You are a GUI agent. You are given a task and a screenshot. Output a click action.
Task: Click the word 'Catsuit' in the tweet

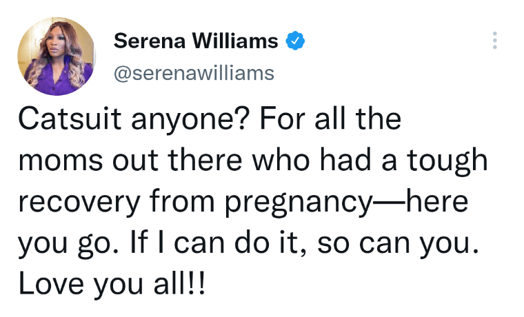pyautogui.click(x=70, y=119)
